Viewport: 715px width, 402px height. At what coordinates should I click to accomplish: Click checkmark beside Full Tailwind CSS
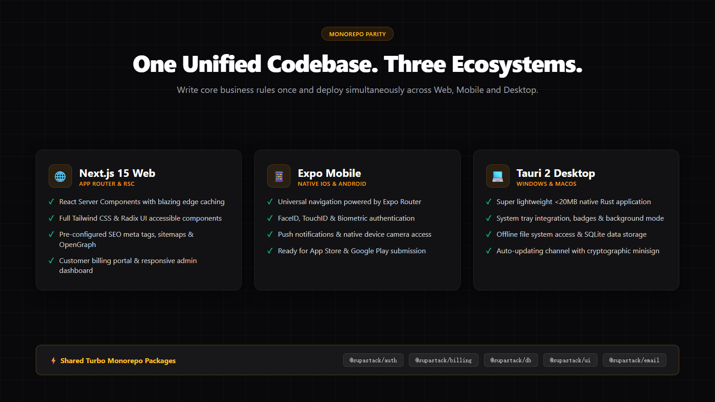tap(51, 218)
